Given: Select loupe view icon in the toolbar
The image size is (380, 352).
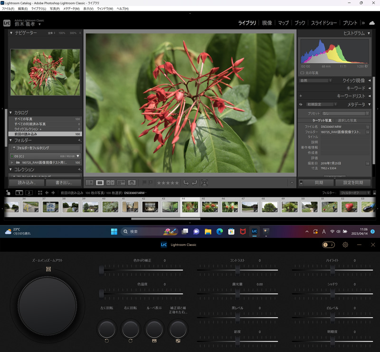Looking at the screenshot, I should tap(100, 183).
